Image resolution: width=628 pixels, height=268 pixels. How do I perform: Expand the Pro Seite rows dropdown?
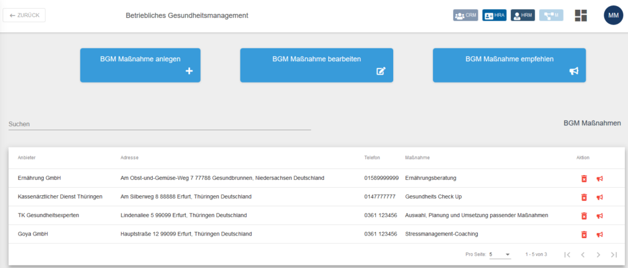click(x=500, y=254)
